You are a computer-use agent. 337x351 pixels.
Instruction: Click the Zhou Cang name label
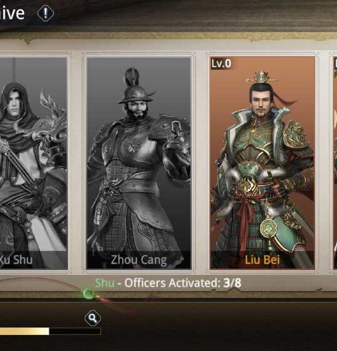[x=139, y=260]
